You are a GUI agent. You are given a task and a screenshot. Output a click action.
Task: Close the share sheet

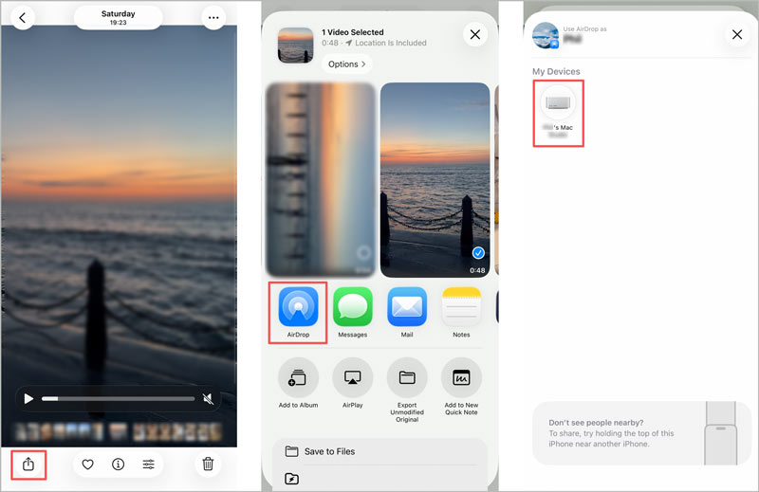(x=475, y=34)
